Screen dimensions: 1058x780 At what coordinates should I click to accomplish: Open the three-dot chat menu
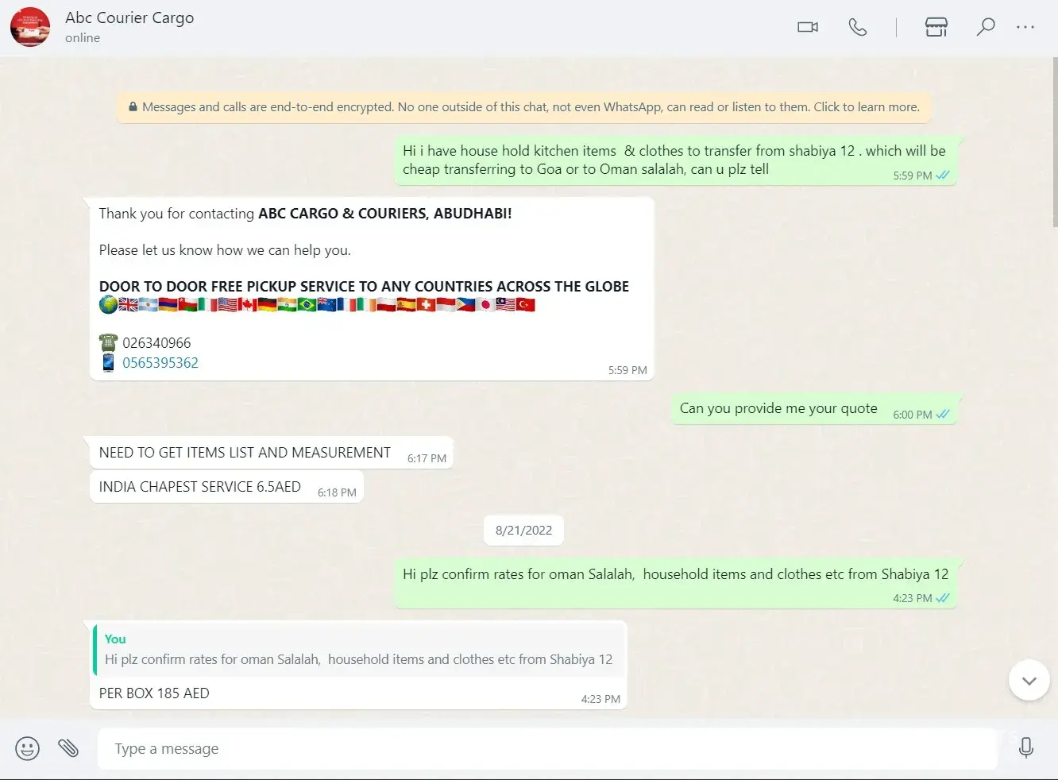(1025, 27)
